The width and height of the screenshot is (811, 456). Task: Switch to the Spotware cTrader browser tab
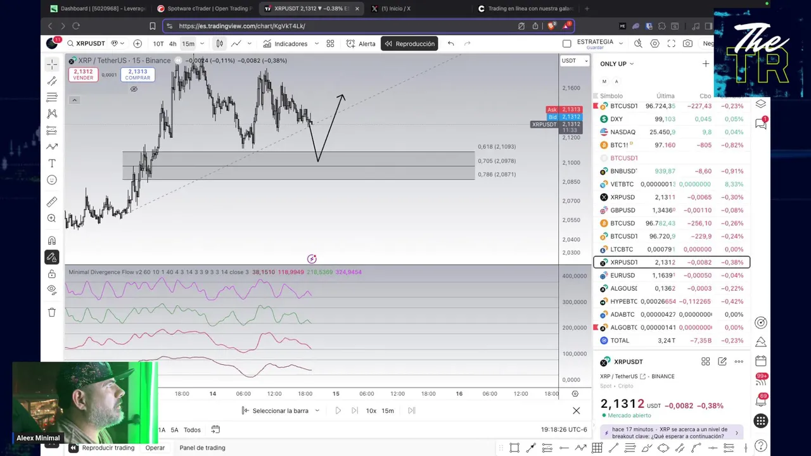point(204,8)
